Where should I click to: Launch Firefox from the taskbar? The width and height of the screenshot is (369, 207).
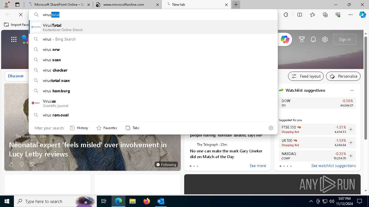146,201
